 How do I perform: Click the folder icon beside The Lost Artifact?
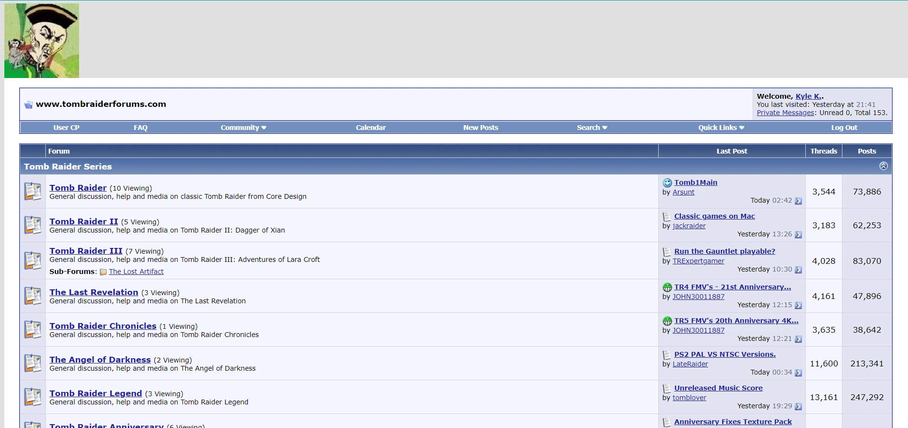point(103,272)
